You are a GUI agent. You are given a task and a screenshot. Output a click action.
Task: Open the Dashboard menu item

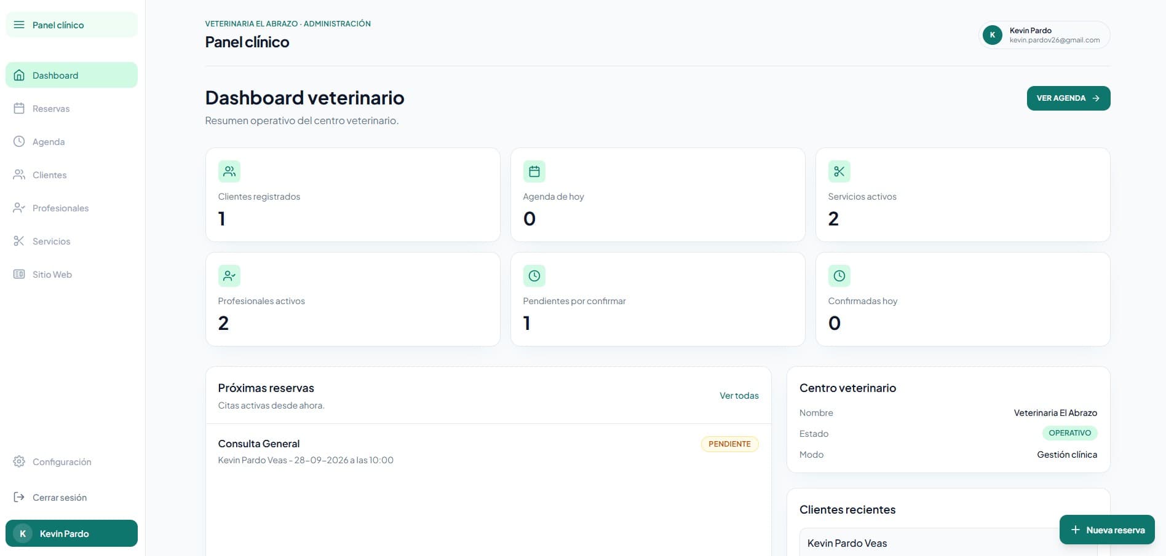71,75
